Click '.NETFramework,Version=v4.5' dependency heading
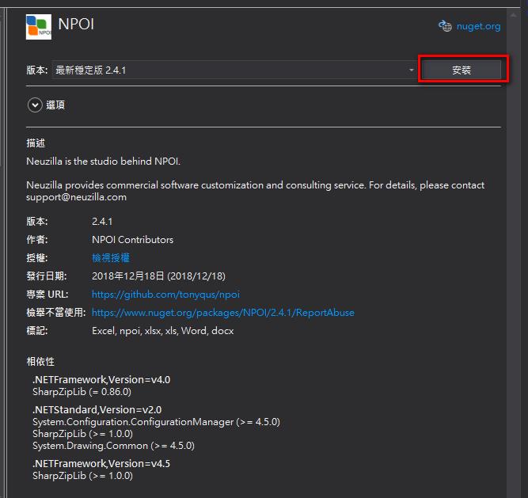This screenshot has height=498, width=528. point(101,464)
